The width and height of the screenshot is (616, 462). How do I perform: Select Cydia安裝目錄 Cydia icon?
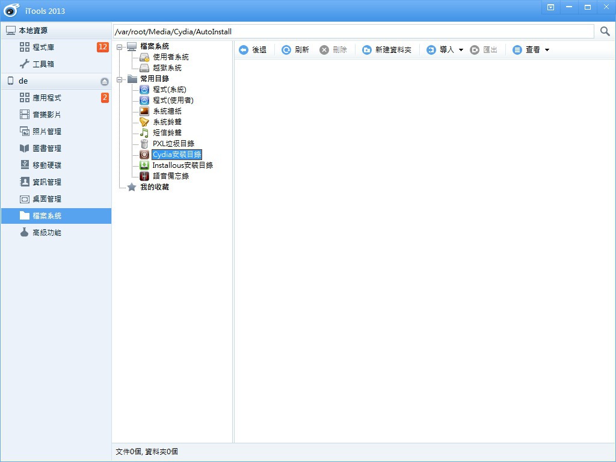144,155
